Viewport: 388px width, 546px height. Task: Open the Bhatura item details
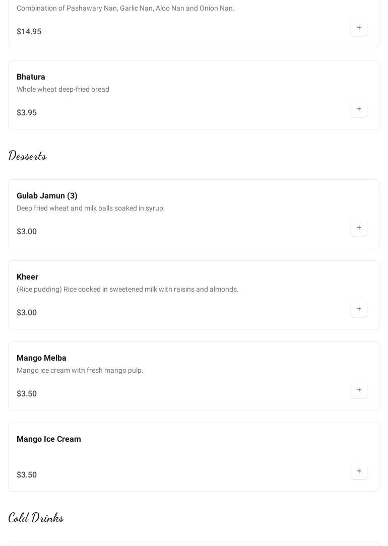tap(31, 77)
